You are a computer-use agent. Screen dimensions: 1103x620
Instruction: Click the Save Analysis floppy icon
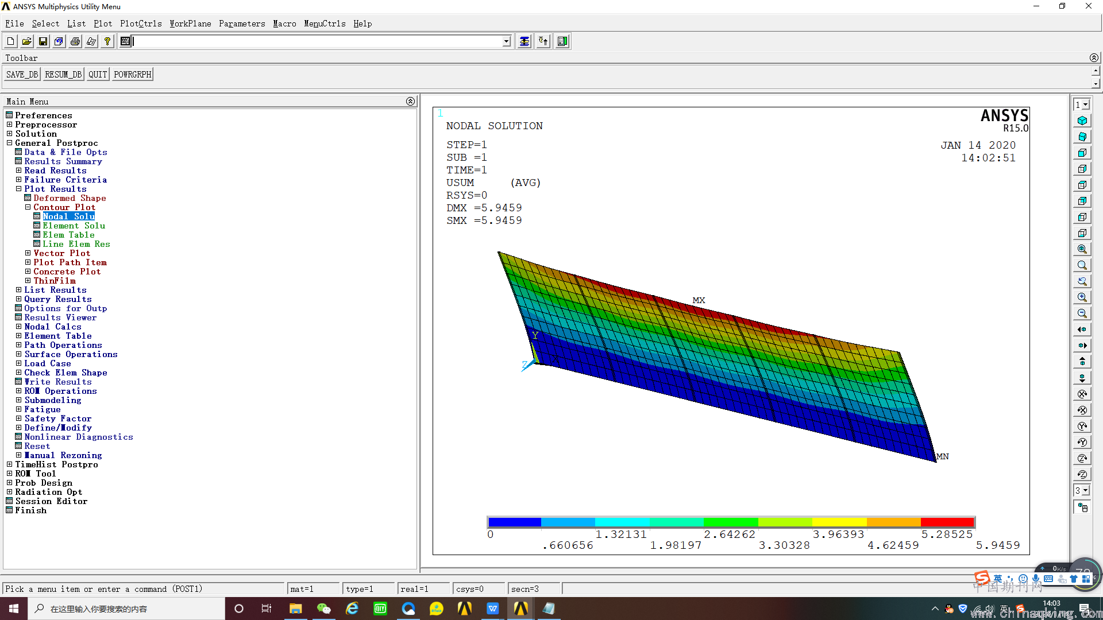(43, 41)
